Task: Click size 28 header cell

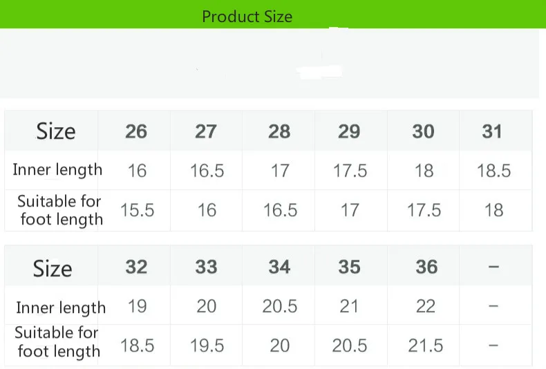Action: point(279,131)
